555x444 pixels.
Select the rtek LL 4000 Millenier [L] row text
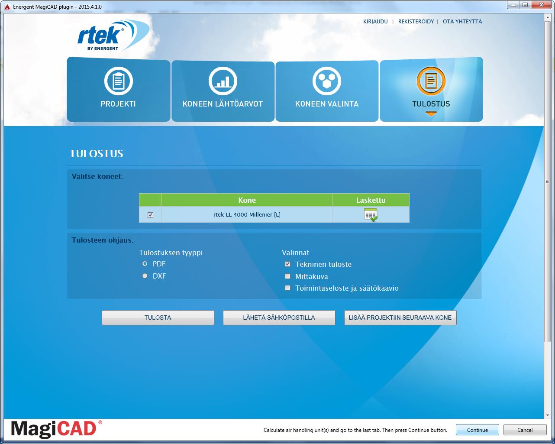click(247, 215)
